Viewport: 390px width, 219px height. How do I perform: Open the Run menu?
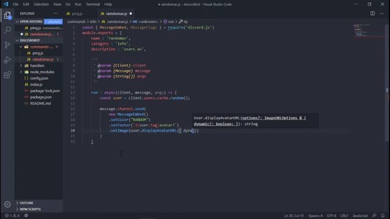tap(78, 4)
